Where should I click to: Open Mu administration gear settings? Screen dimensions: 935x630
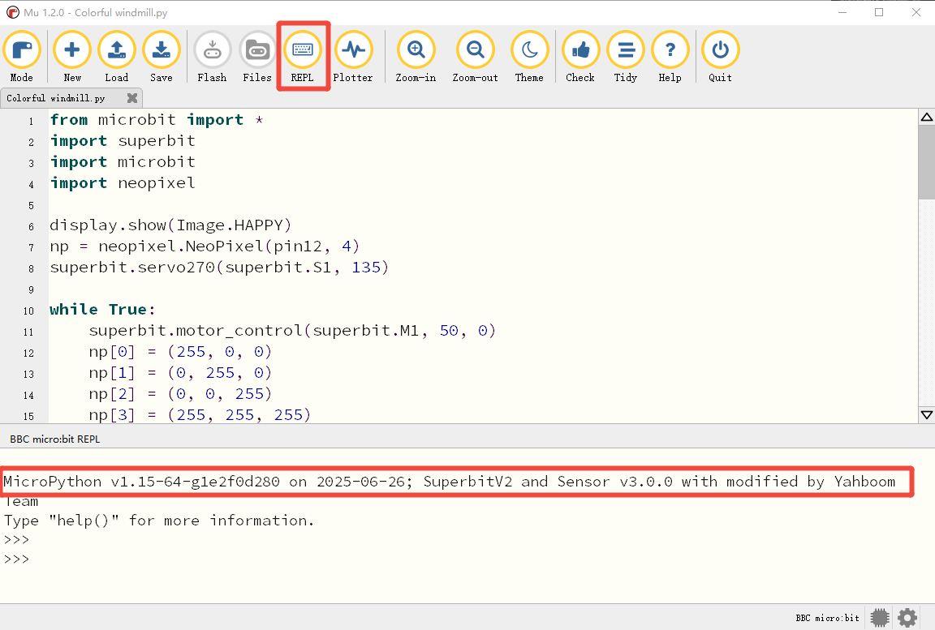click(x=907, y=618)
